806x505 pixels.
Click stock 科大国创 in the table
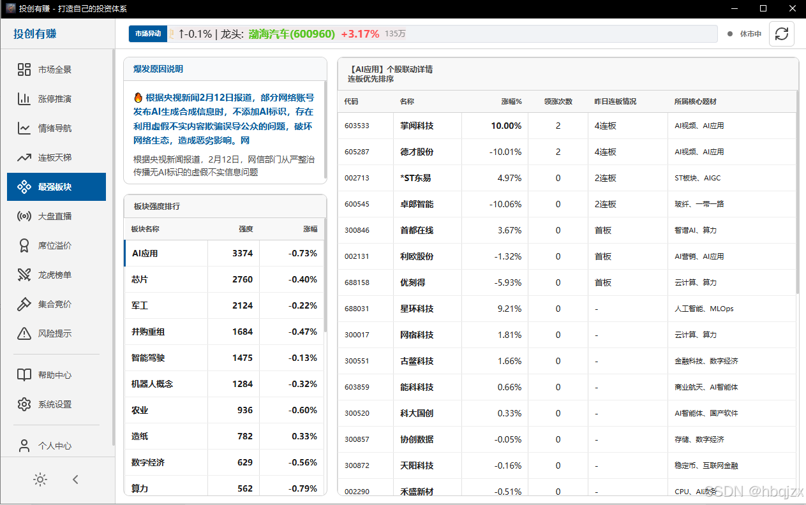click(417, 413)
